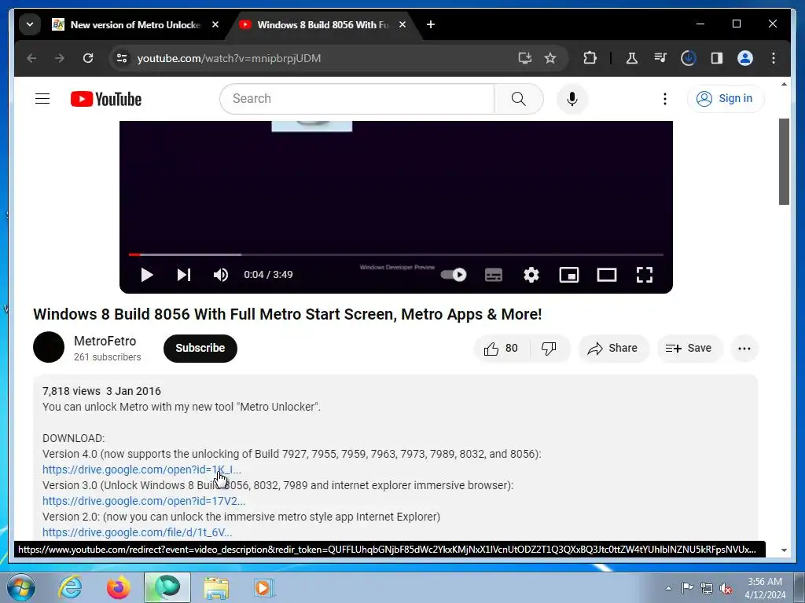View site information icon in address bar
This screenshot has height=603, width=805.
(x=122, y=58)
